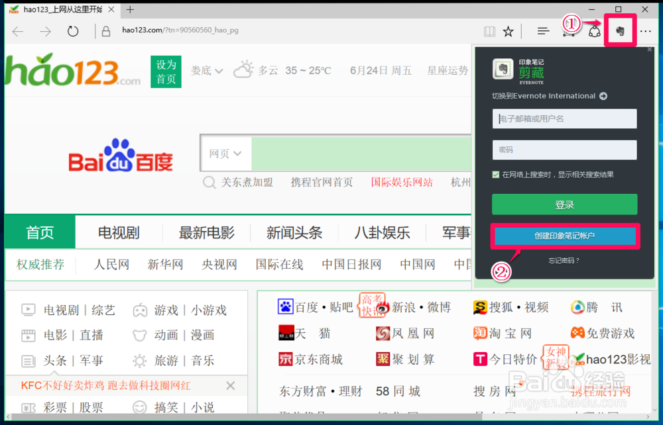Viewport: 663px width, 425px height.
Task: Open the 中国日报网 link
Action: [x=351, y=265]
